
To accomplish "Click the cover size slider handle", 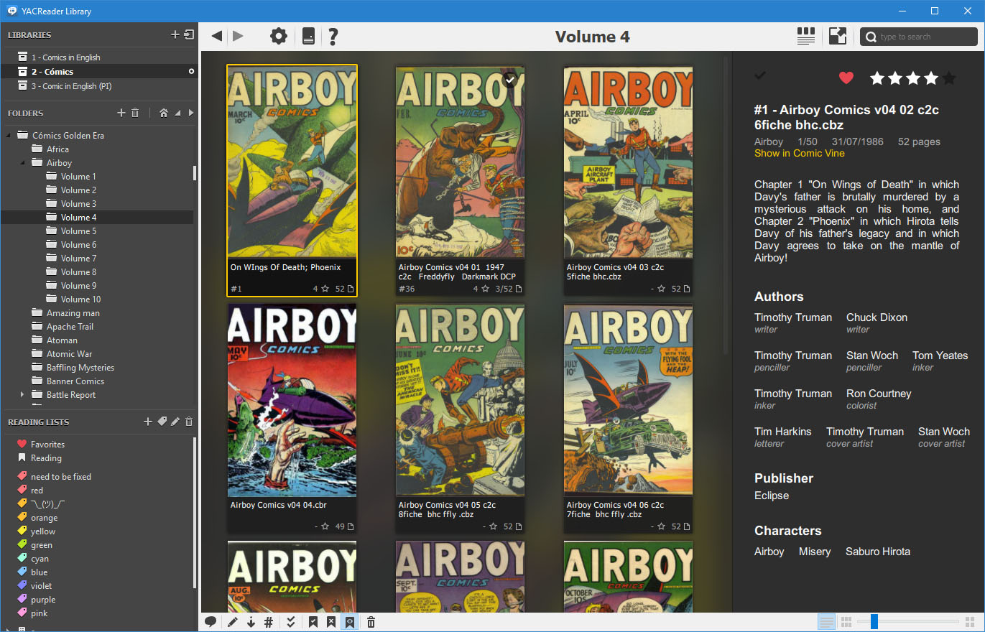I will tap(874, 621).
